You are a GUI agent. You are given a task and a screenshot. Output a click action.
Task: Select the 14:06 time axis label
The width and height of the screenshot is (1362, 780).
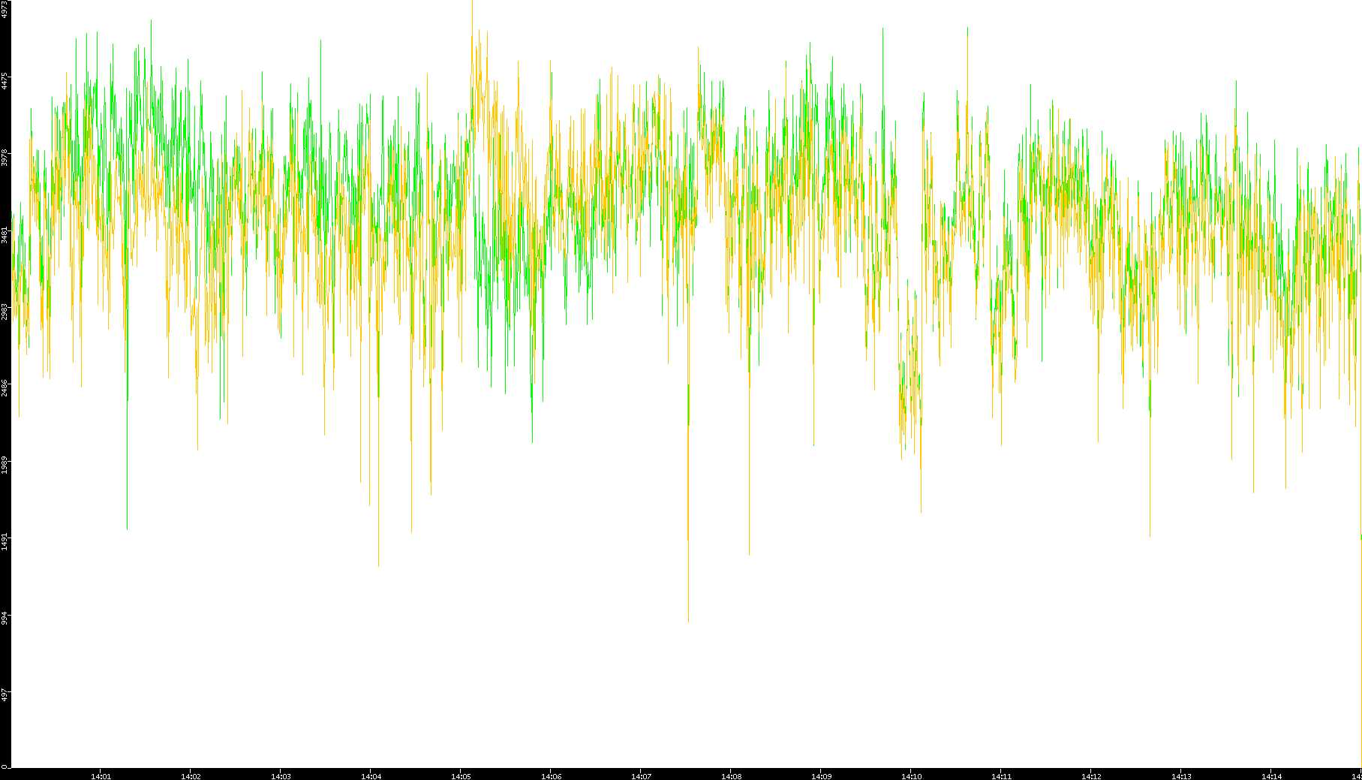[551, 776]
